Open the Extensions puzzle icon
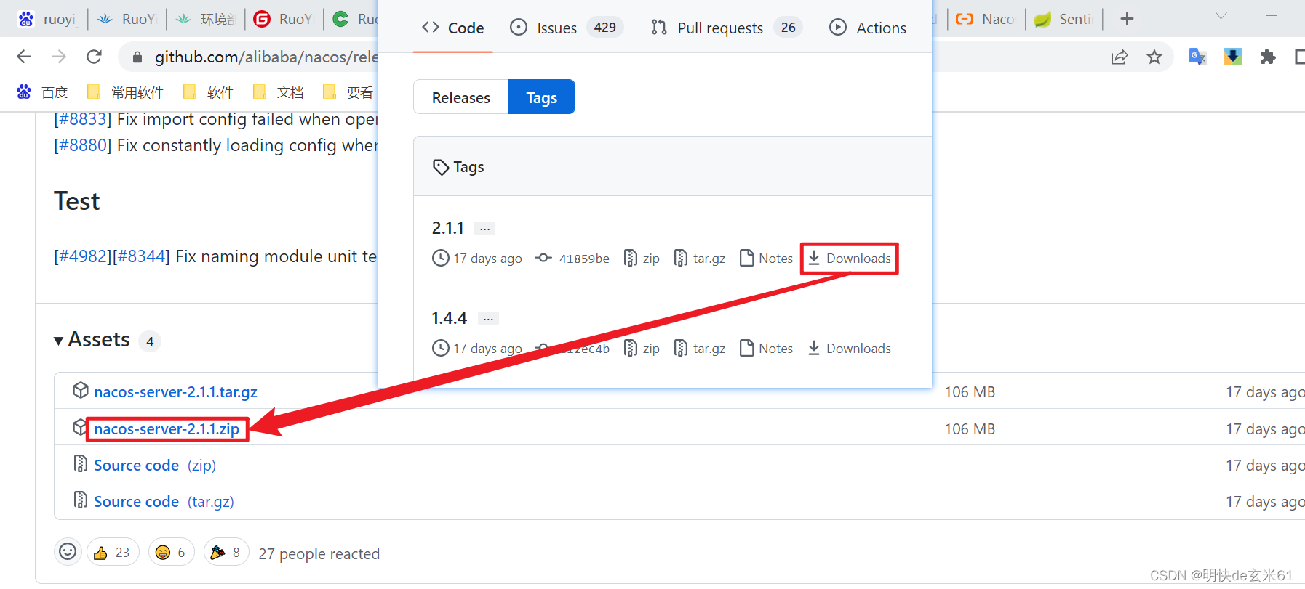The width and height of the screenshot is (1305, 589). click(1268, 57)
